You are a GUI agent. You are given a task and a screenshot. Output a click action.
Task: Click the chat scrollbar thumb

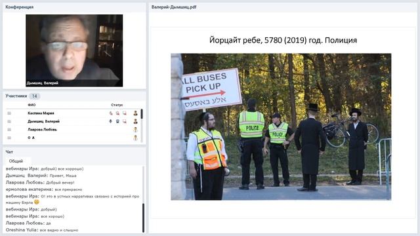143,218
